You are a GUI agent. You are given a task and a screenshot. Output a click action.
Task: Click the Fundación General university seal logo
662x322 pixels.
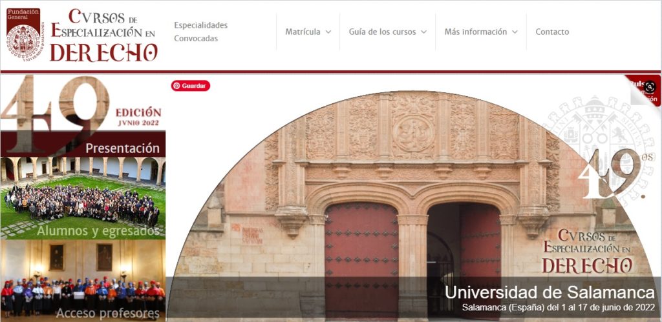click(25, 35)
